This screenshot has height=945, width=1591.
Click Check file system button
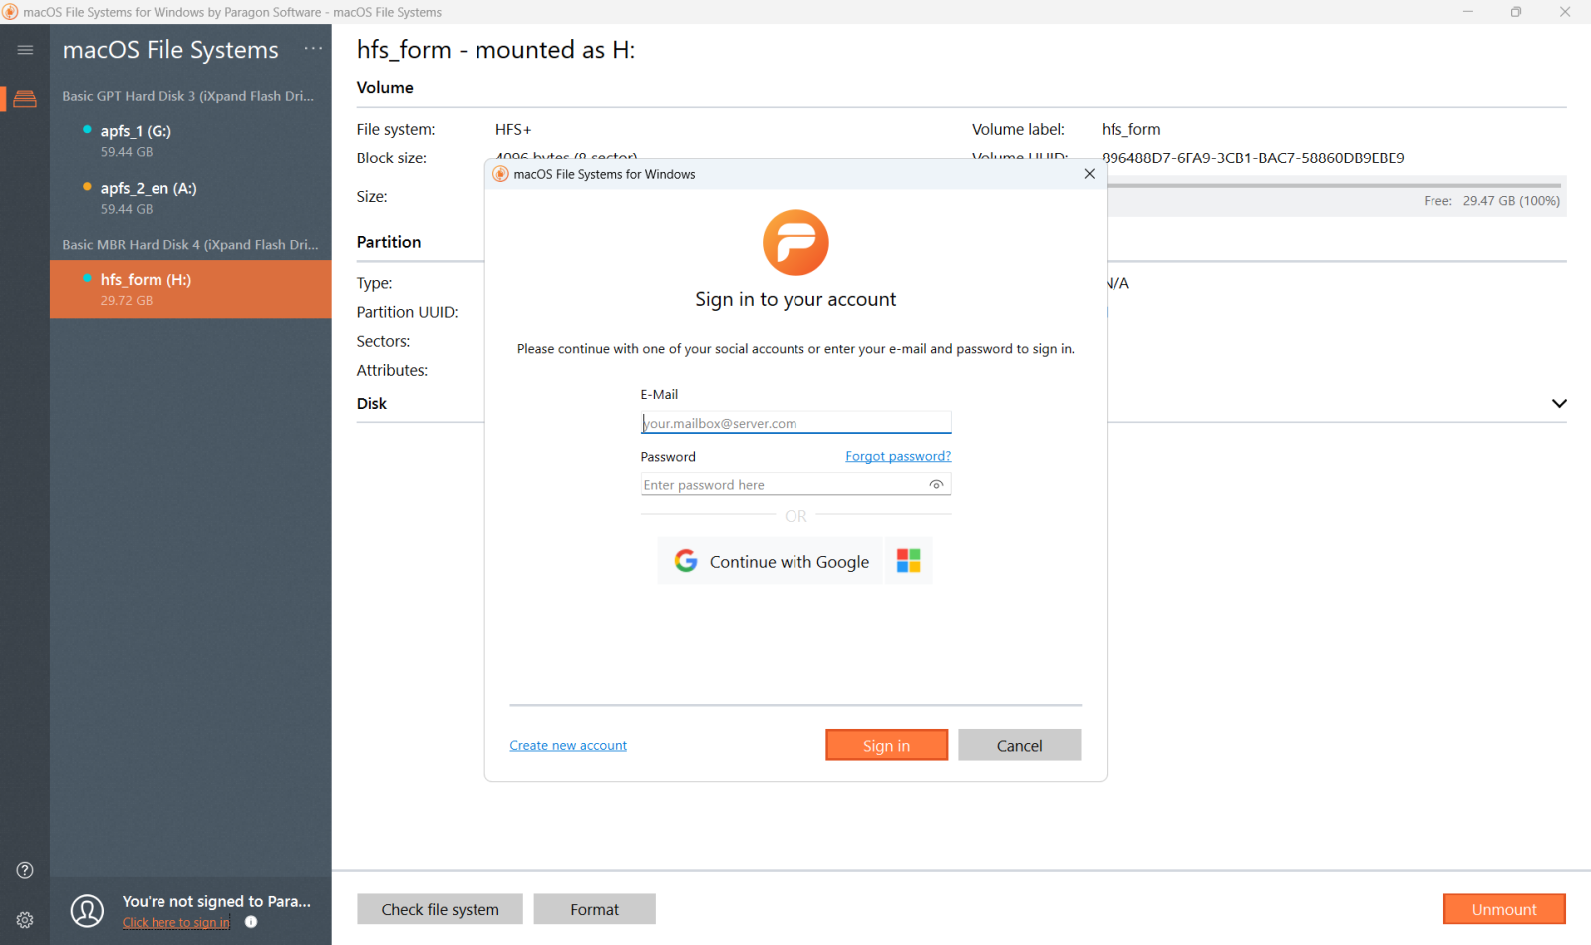pos(440,909)
